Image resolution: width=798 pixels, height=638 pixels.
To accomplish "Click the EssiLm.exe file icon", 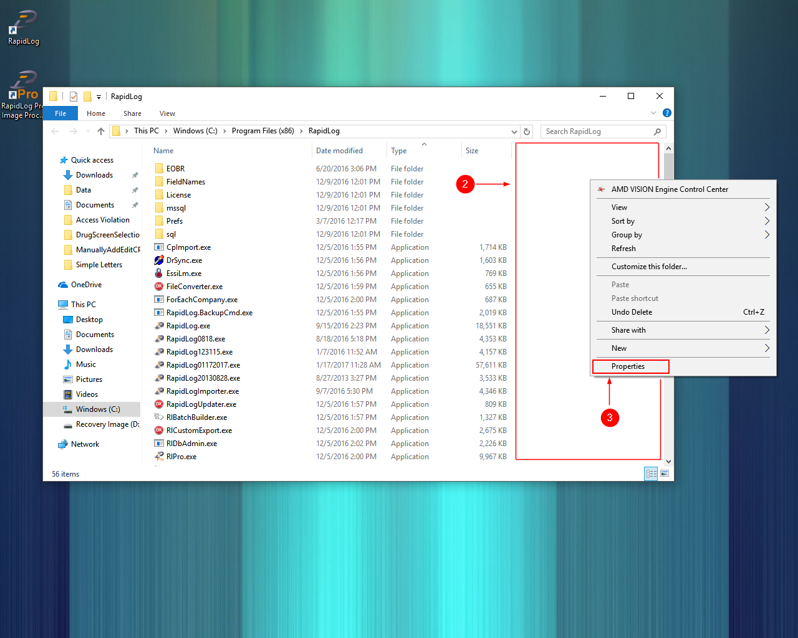I will pos(159,274).
